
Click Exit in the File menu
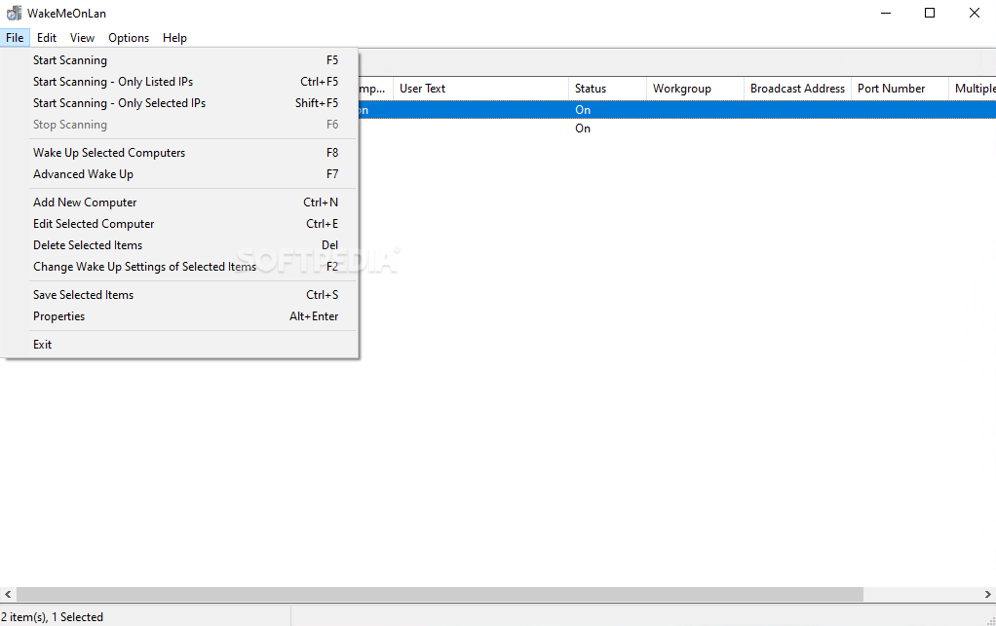[179, 345]
